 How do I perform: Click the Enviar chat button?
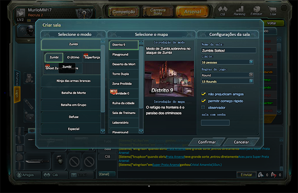click(246, 175)
